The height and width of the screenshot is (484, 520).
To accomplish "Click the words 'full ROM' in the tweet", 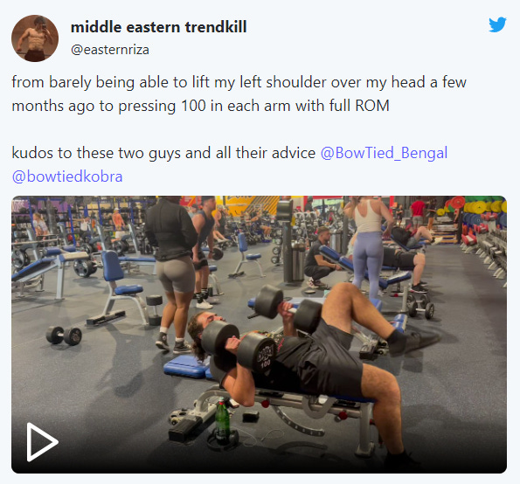I will (359, 106).
